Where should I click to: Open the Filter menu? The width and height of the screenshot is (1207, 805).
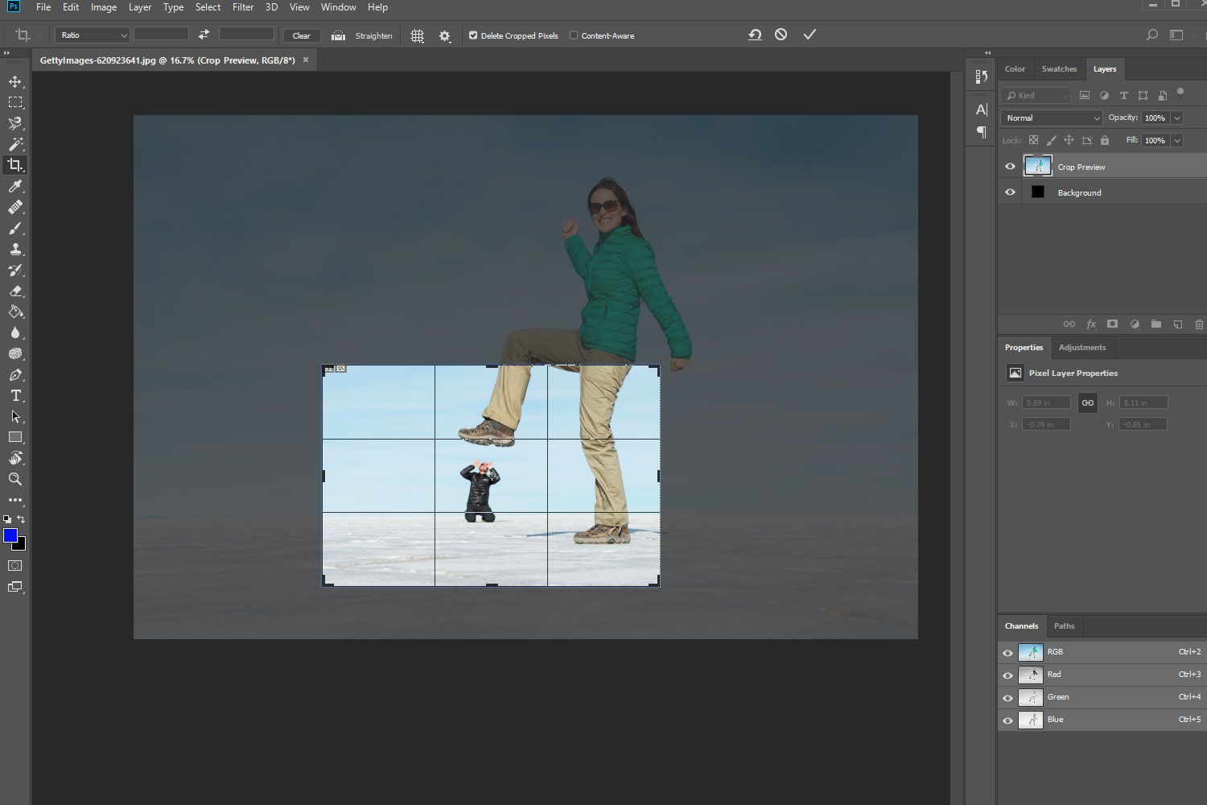[242, 7]
